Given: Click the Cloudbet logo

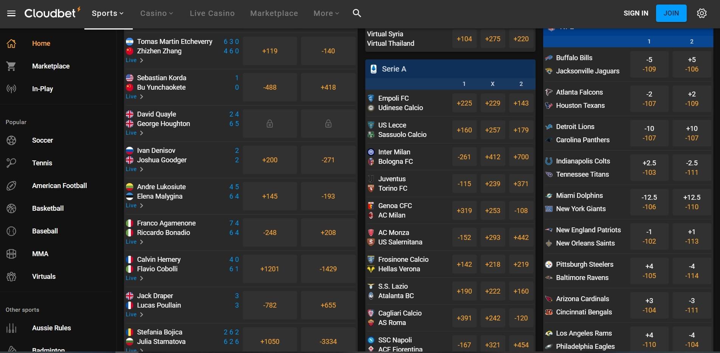Looking at the screenshot, I should (52, 13).
